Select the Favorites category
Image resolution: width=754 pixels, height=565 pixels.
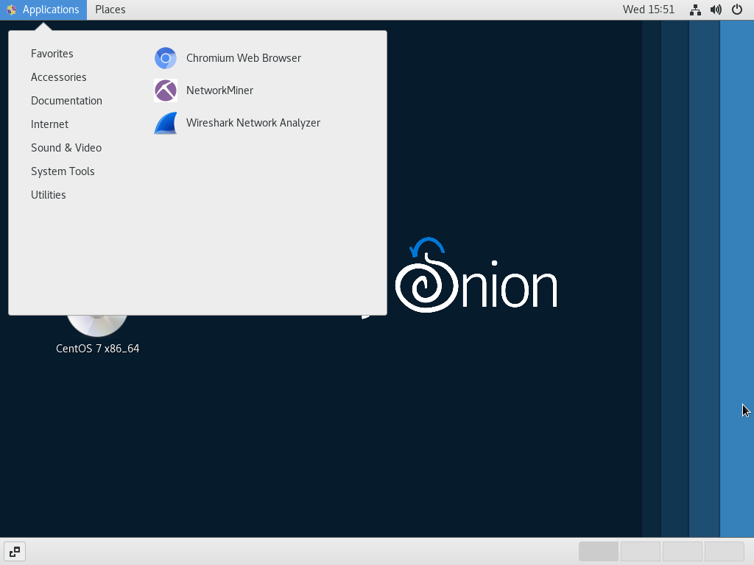pos(52,53)
